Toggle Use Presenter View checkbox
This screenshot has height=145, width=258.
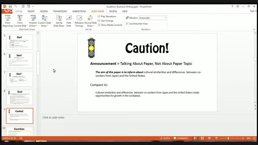[127, 23]
